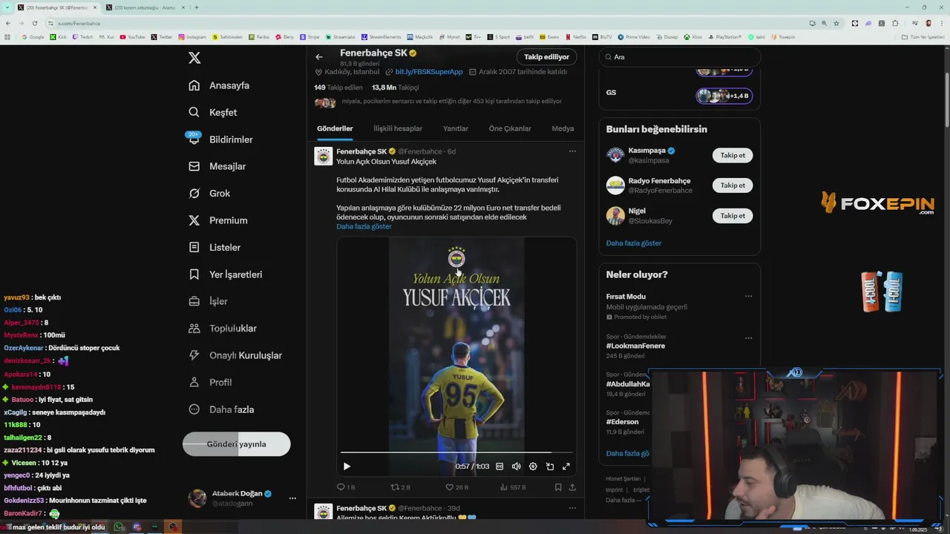
Task: Open the Twitch bookmark
Action: pos(83,37)
